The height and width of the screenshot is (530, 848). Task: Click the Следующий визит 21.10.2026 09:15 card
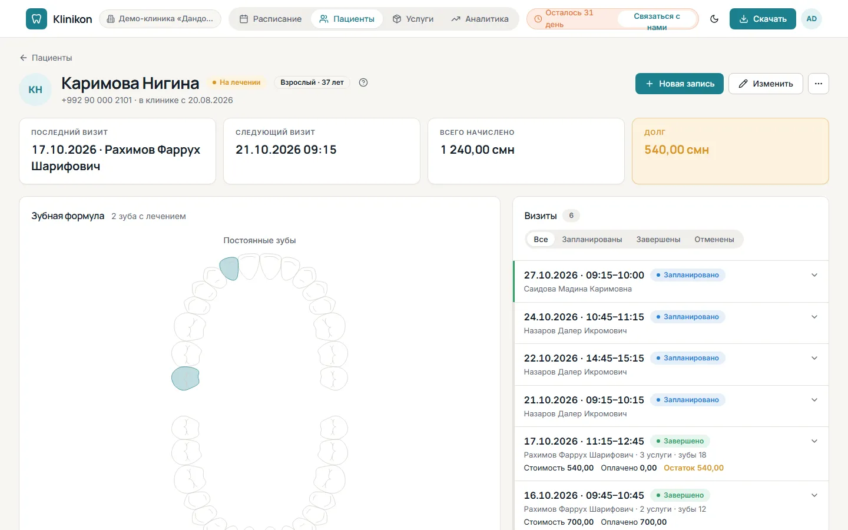322,151
